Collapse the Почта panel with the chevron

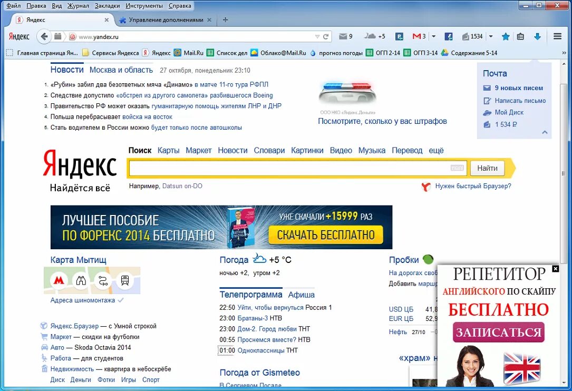click(x=545, y=132)
